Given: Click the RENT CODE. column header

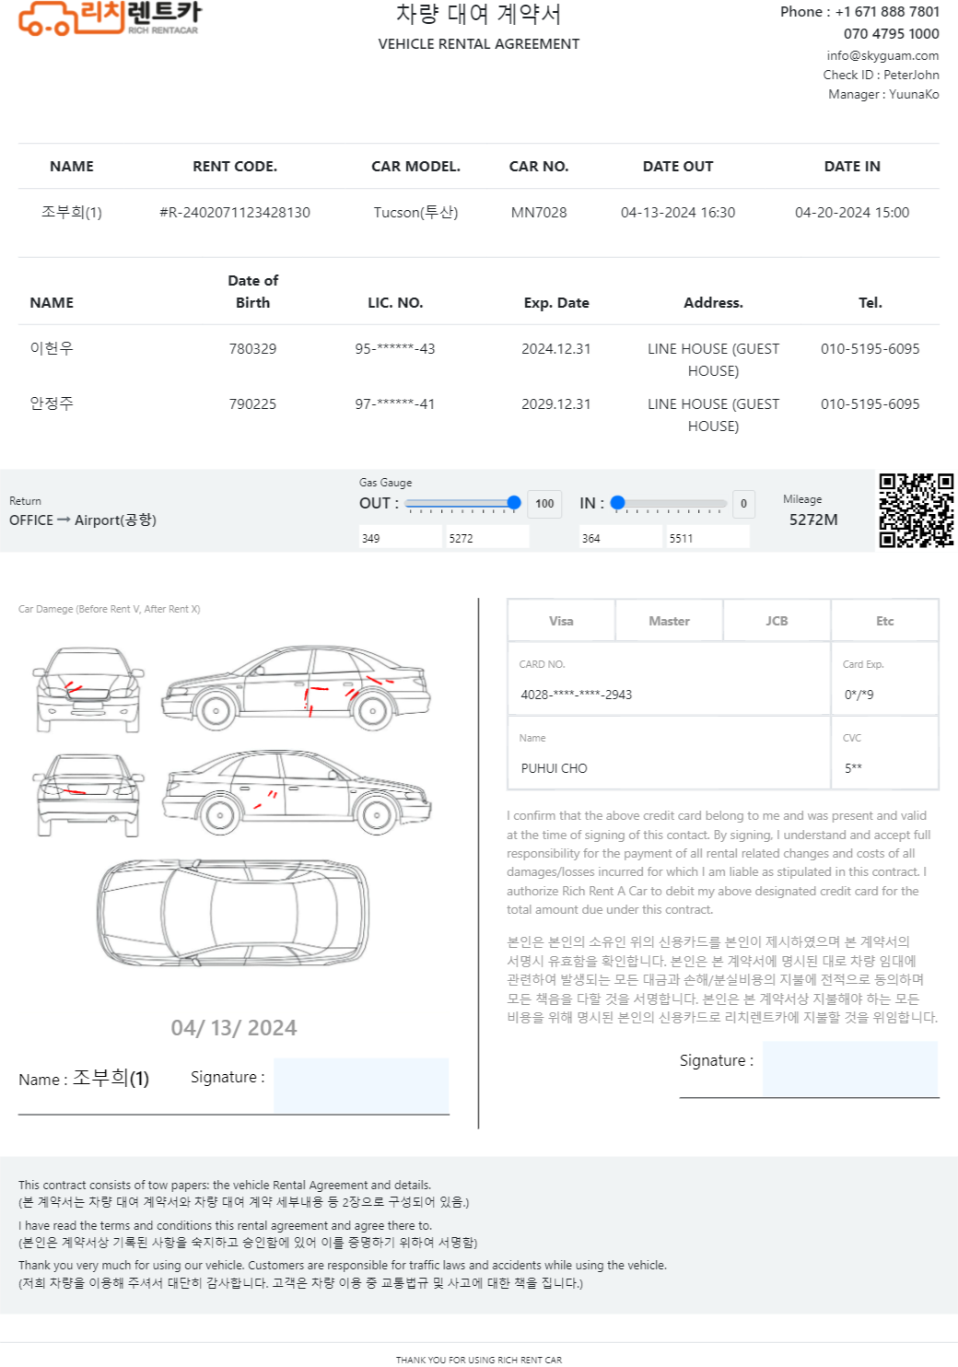Looking at the screenshot, I should coord(235,167).
